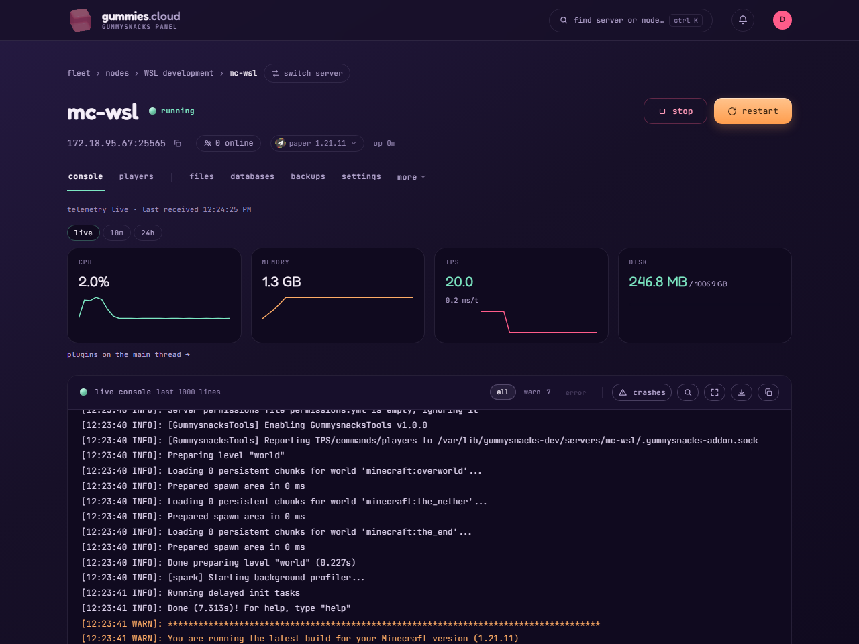This screenshot has width=859, height=644.
Task: Go to nodes breadcrumb
Action: pyautogui.click(x=117, y=73)
